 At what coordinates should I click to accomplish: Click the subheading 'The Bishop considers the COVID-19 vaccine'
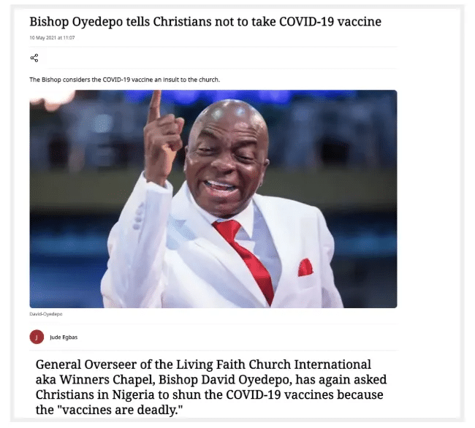(x=124, y=80)
